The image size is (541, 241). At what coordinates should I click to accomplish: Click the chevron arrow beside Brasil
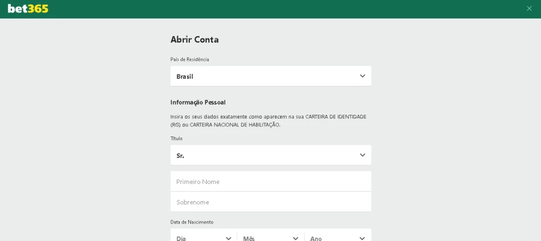tap(362, 76)
